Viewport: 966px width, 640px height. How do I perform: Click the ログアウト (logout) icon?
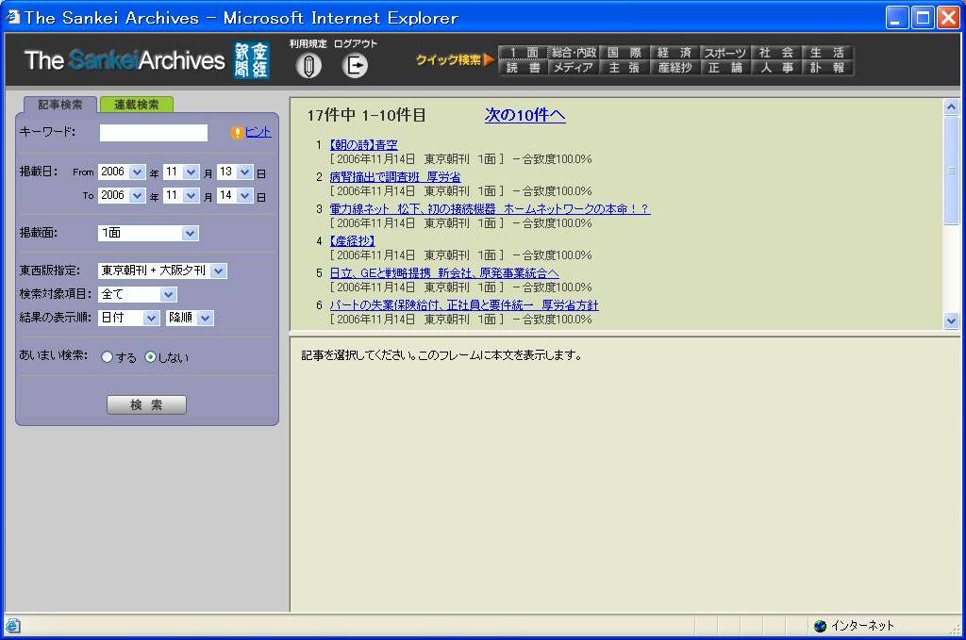tap(355, 65)
